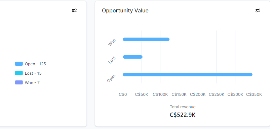Click the C$100K axis tick label
Viewport: 270px width, 129px height.
[x=160, y=94]
